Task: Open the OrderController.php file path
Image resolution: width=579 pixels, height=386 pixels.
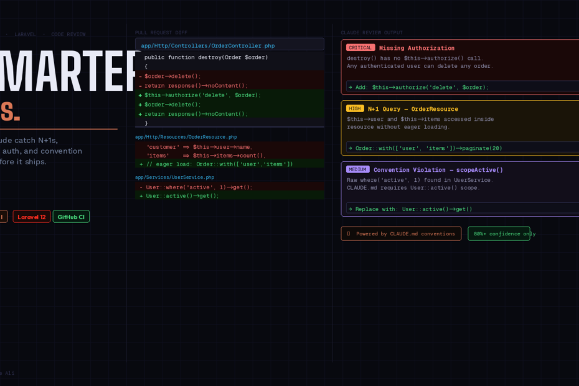Action: coord(207,45)
